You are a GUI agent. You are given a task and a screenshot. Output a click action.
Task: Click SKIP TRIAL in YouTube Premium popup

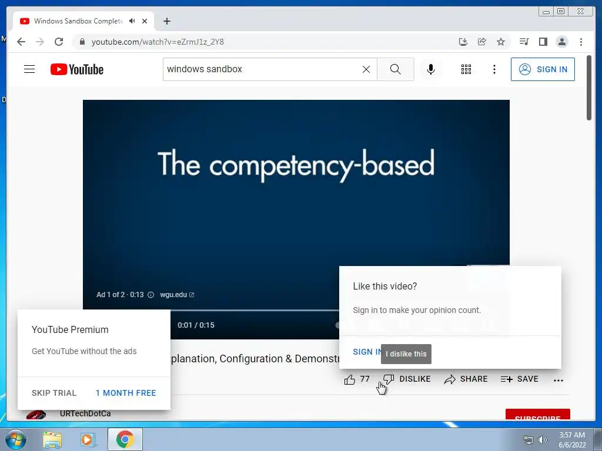54,393
